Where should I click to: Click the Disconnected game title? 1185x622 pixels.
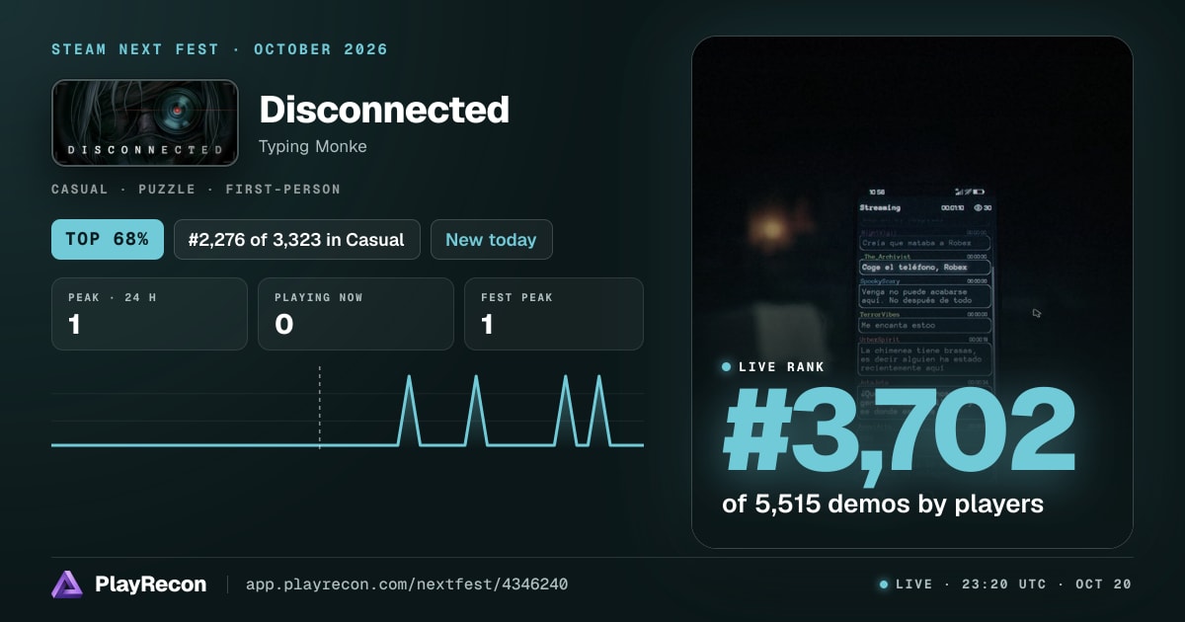click(384, 109)
